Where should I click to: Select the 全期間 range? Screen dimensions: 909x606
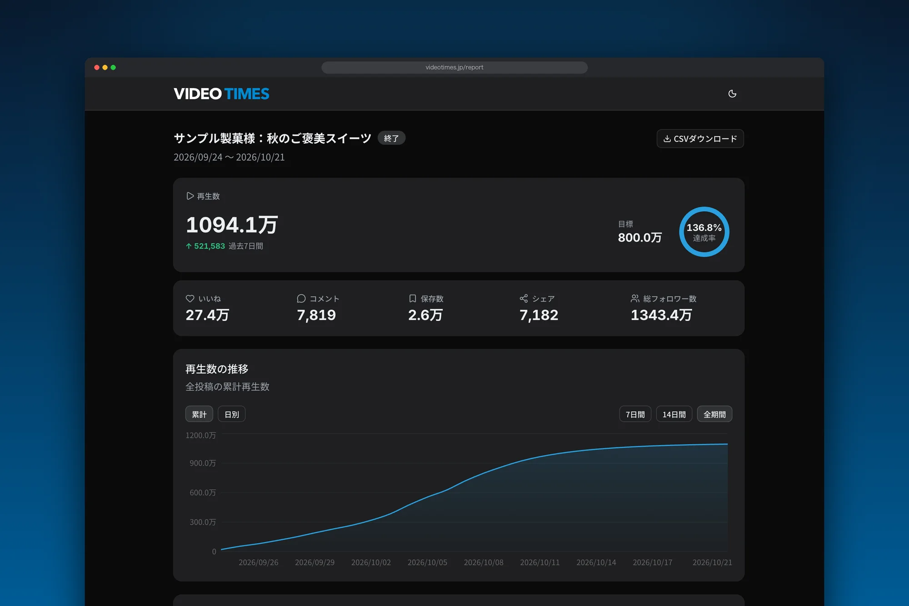pyautogui.click(x=714, y=414)
